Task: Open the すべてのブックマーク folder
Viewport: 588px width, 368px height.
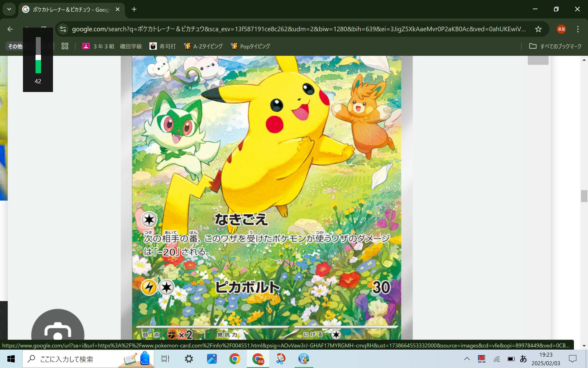Action: pos(555,46)
